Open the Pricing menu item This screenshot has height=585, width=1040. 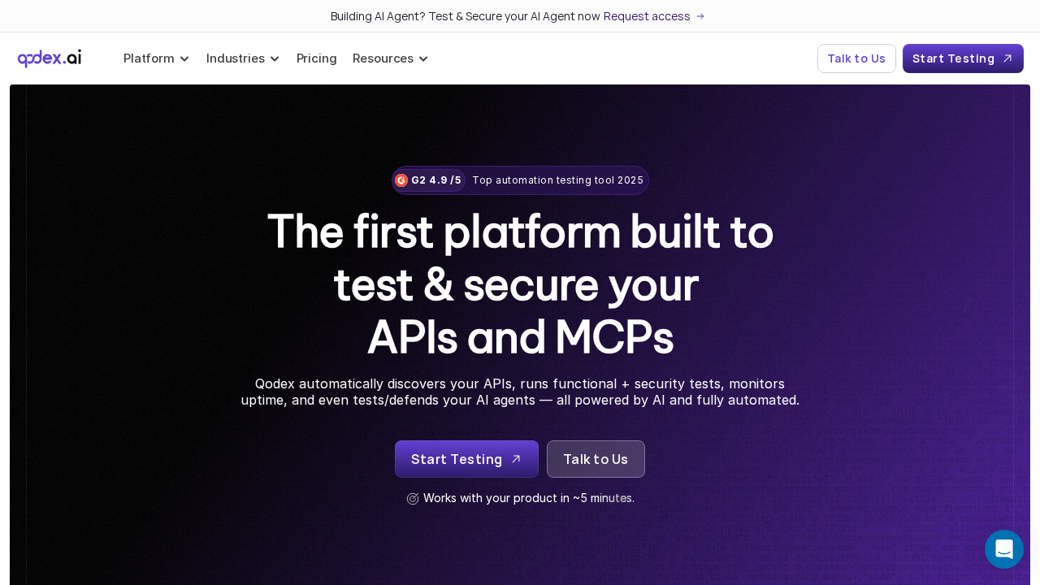[317, 58]
